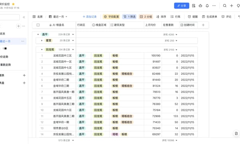Click the floating document icon at bottom right
Viewport: 240px width, 144px height.
236,134
